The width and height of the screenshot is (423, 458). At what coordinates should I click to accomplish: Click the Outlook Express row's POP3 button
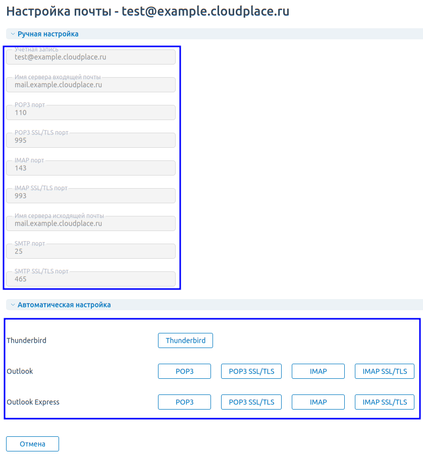point(184,402)
